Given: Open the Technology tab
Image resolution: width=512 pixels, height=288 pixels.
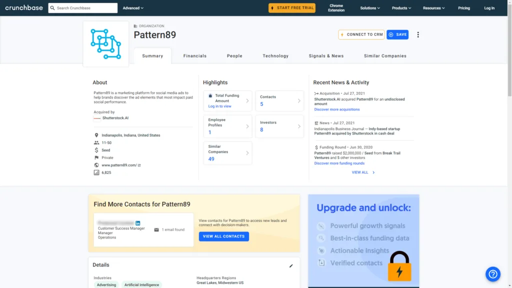Looking at the screenshot, I should coord(275,56).
